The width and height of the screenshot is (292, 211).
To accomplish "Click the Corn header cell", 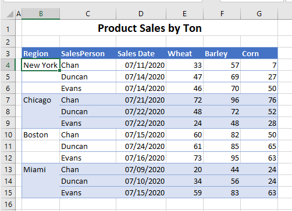I will 259,53.
